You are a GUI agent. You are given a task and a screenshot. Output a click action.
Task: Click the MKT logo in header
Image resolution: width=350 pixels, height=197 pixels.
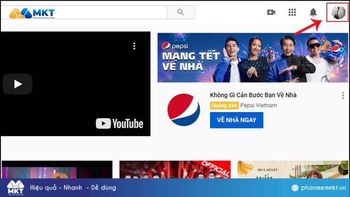click(x=31, y=13)
